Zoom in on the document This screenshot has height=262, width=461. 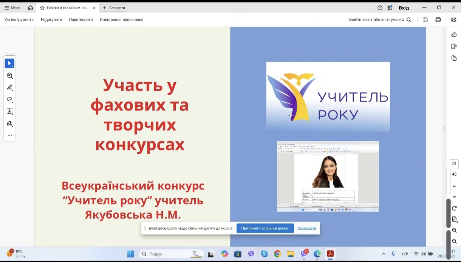coord(454,230)
